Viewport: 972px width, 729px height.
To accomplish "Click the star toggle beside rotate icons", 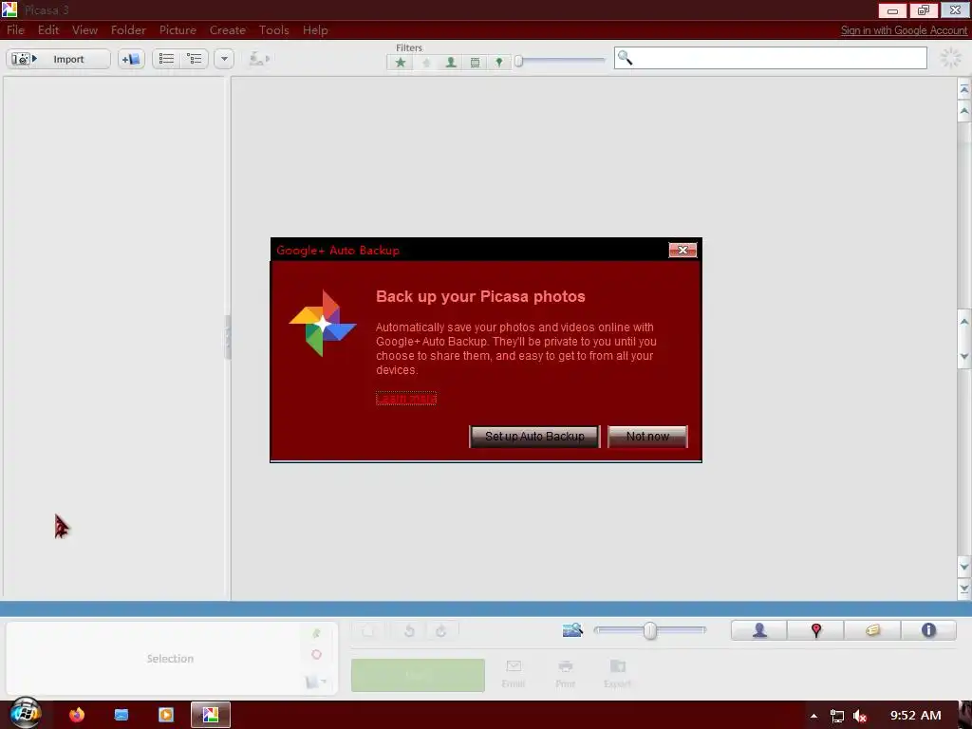I will pyautogui.click(x=368, y=631).
